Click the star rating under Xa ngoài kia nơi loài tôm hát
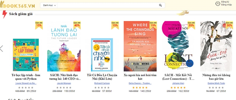The width and height of the screenshot is (236, 100). click(x=140, y=88)
